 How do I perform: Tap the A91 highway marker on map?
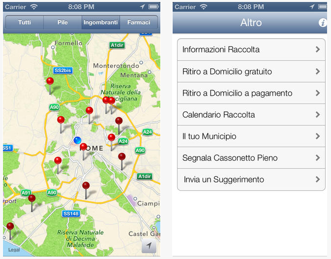pyautogui.click(x=26, y=193)
